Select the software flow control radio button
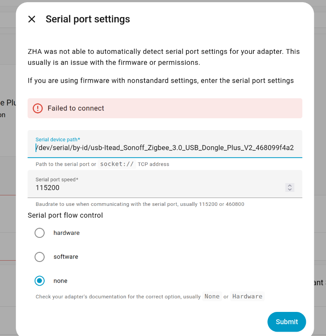 [x=39, y=257]
